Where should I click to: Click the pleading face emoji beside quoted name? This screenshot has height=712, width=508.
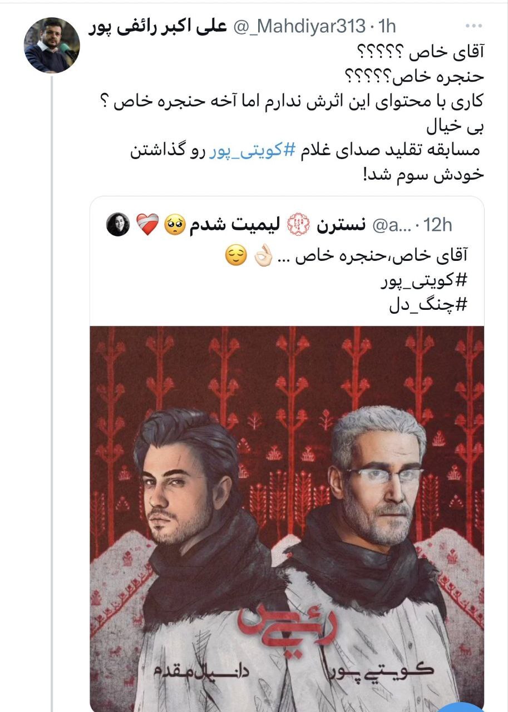(x=175, y=225)
